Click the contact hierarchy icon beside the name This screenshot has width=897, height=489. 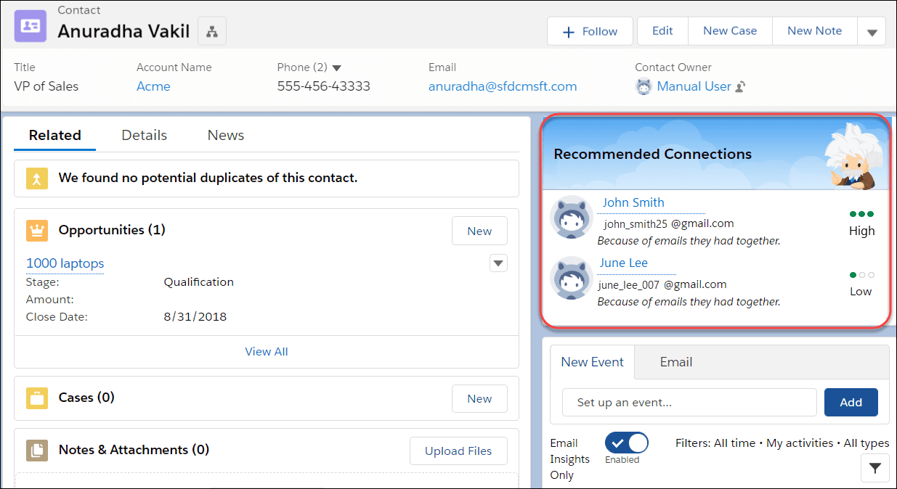coord(212,31)
